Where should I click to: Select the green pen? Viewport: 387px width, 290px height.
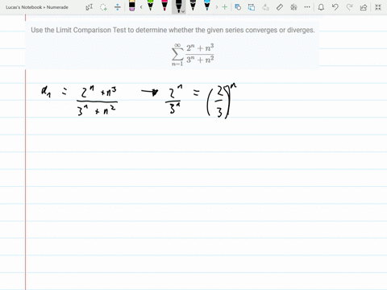point(151,6)
